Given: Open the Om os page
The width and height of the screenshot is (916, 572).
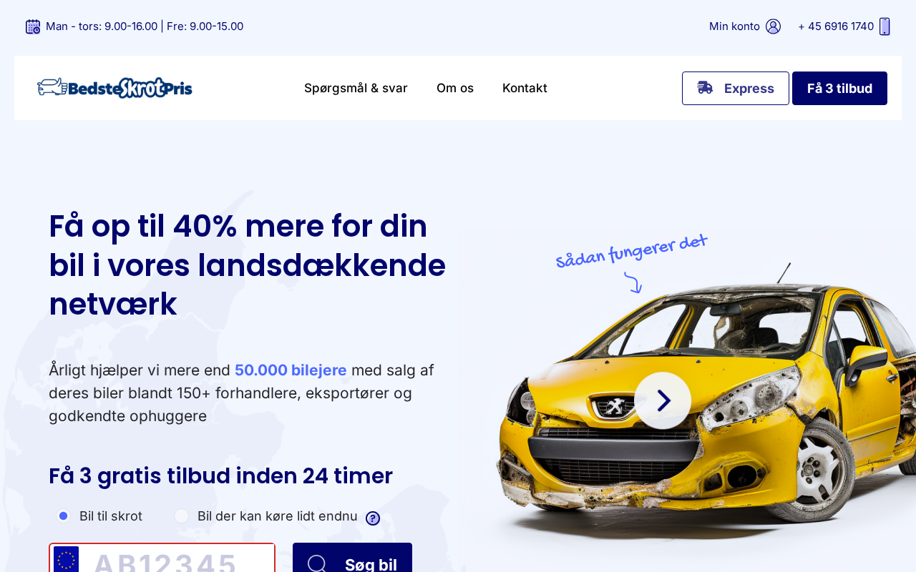Looking at the screenshot, I should click(455, 88).
